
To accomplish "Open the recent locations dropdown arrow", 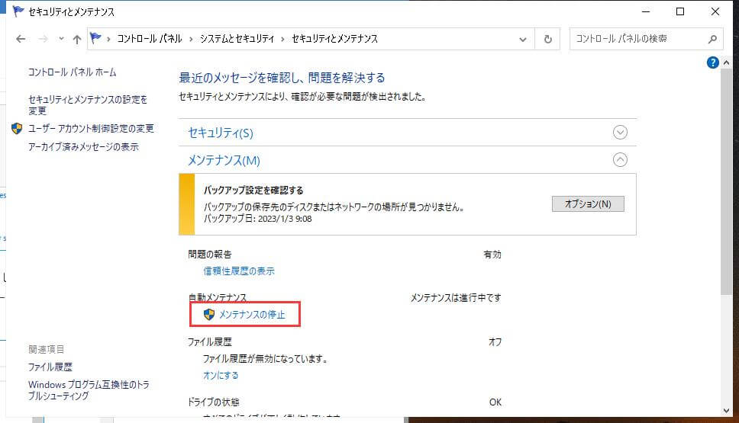I will point(61,39).
